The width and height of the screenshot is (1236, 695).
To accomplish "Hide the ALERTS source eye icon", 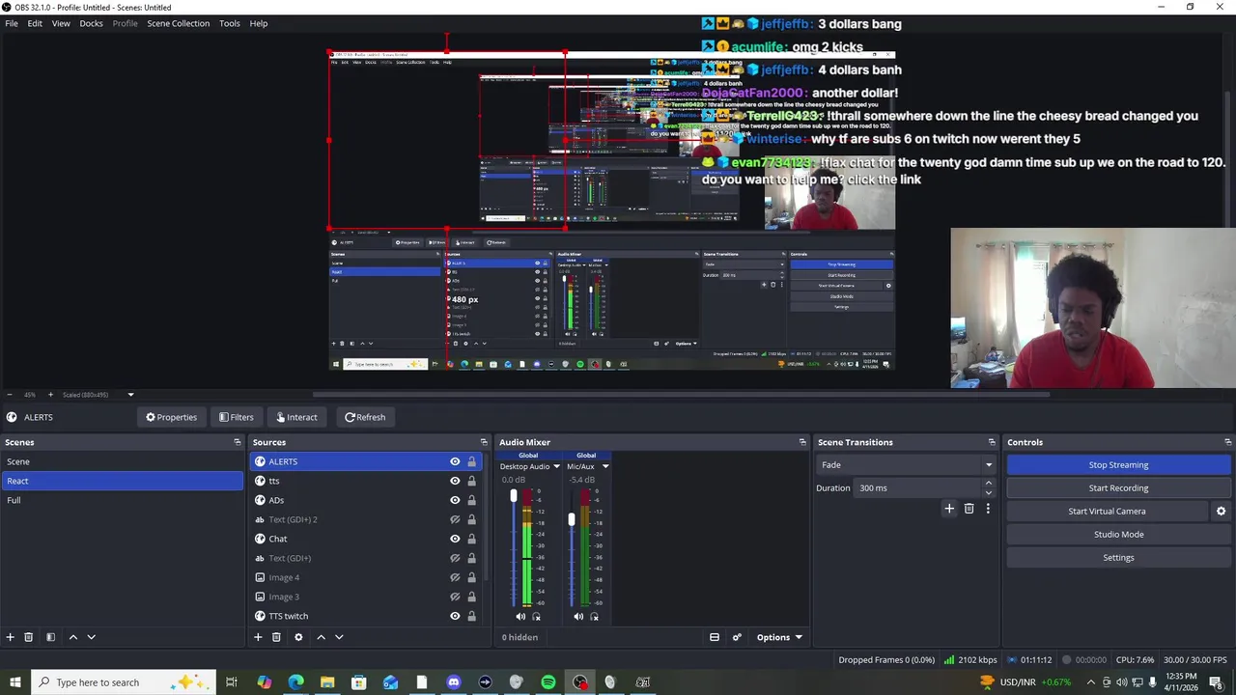I will pyautogui.click(x=455, y=461).
